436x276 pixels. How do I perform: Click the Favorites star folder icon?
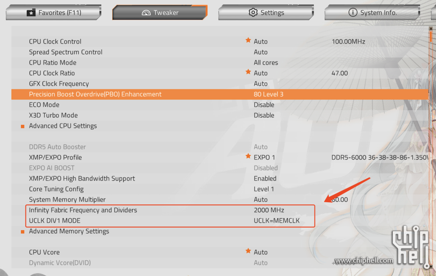coord(31,13)
